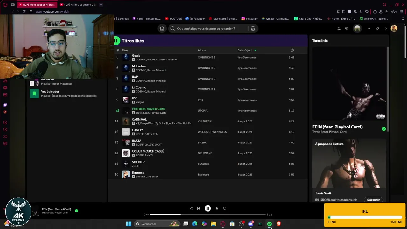Open artist Sabrina Carpenter link
Image resolution: width=407 pixels, height=229 pixels.
[x=147, y=177]
